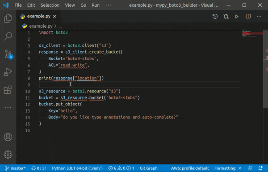
Task: Click line number 9 in gutter
Action: [x=29, y=85]
